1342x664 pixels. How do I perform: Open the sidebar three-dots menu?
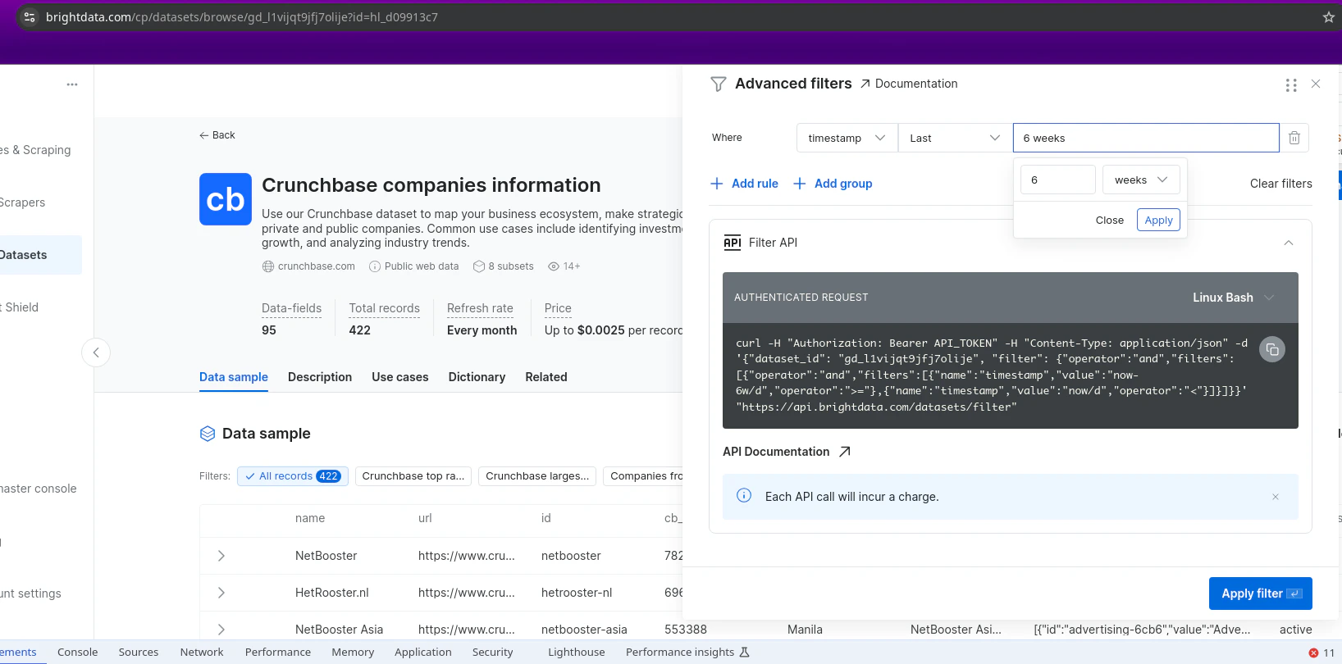(x=72, y=84)
